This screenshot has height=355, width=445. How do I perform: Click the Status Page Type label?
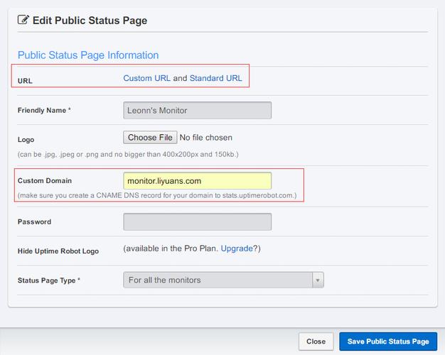49,280
